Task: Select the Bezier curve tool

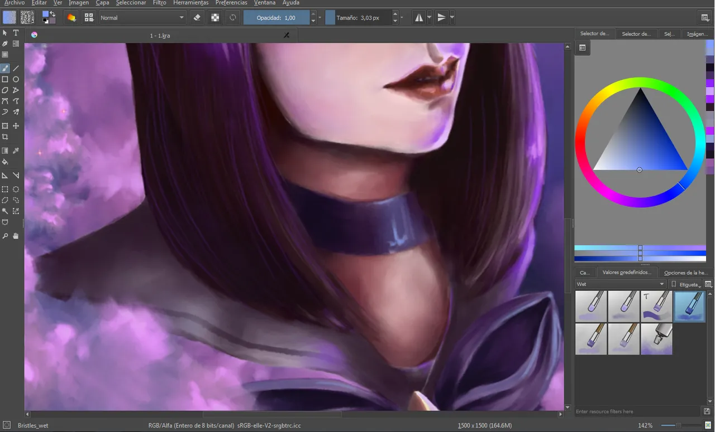Action: coord(5,101)
